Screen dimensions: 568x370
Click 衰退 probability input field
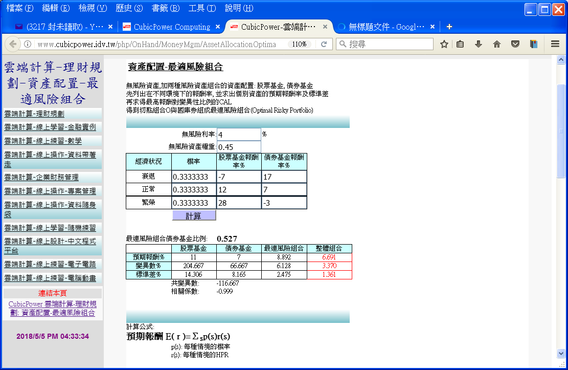click(x=194, y=177)
